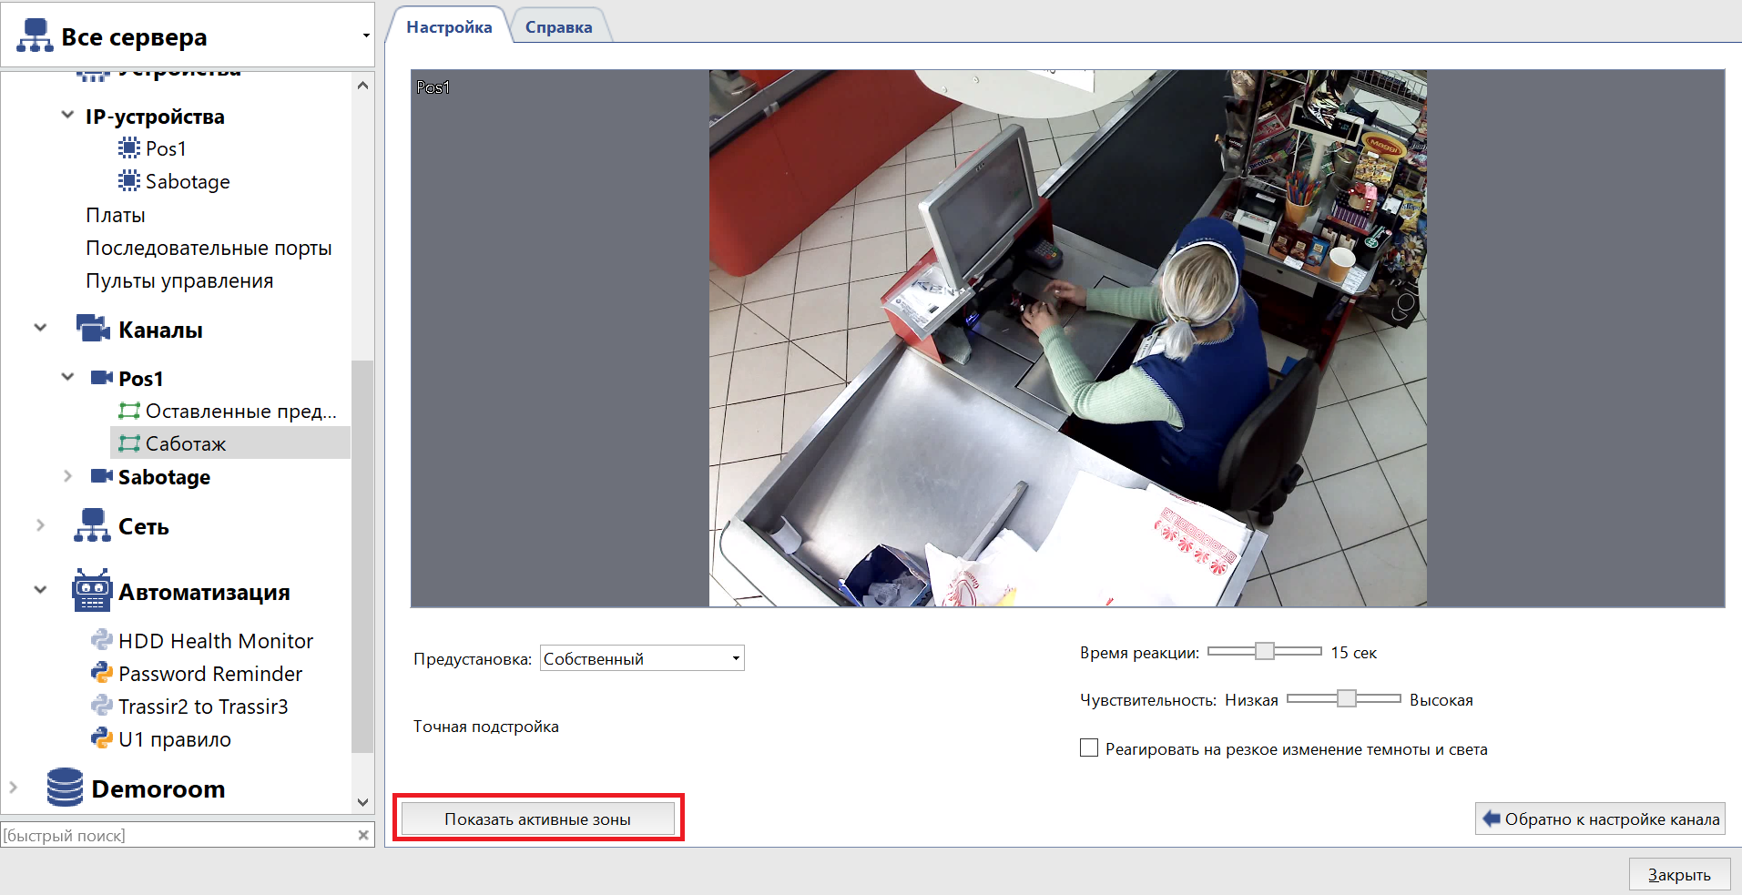
Task: Enable reaction to sharp darkness and light change
Action: 1089,748
